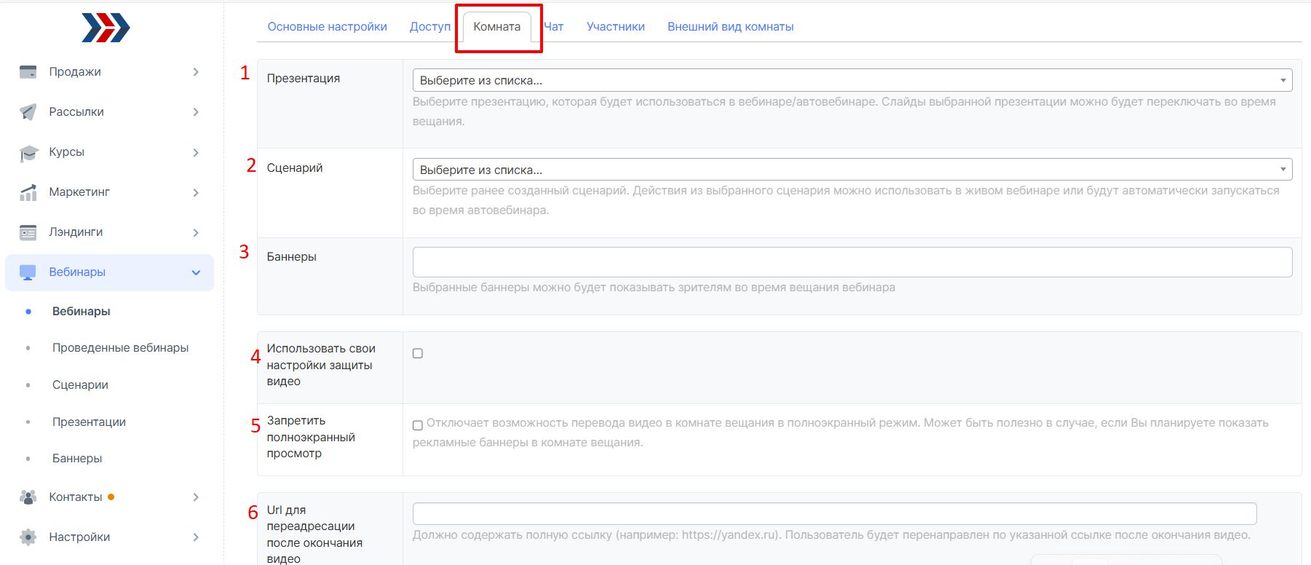Click the Вебинары monitor icon
1311x565 pixels.
(28, 273)
